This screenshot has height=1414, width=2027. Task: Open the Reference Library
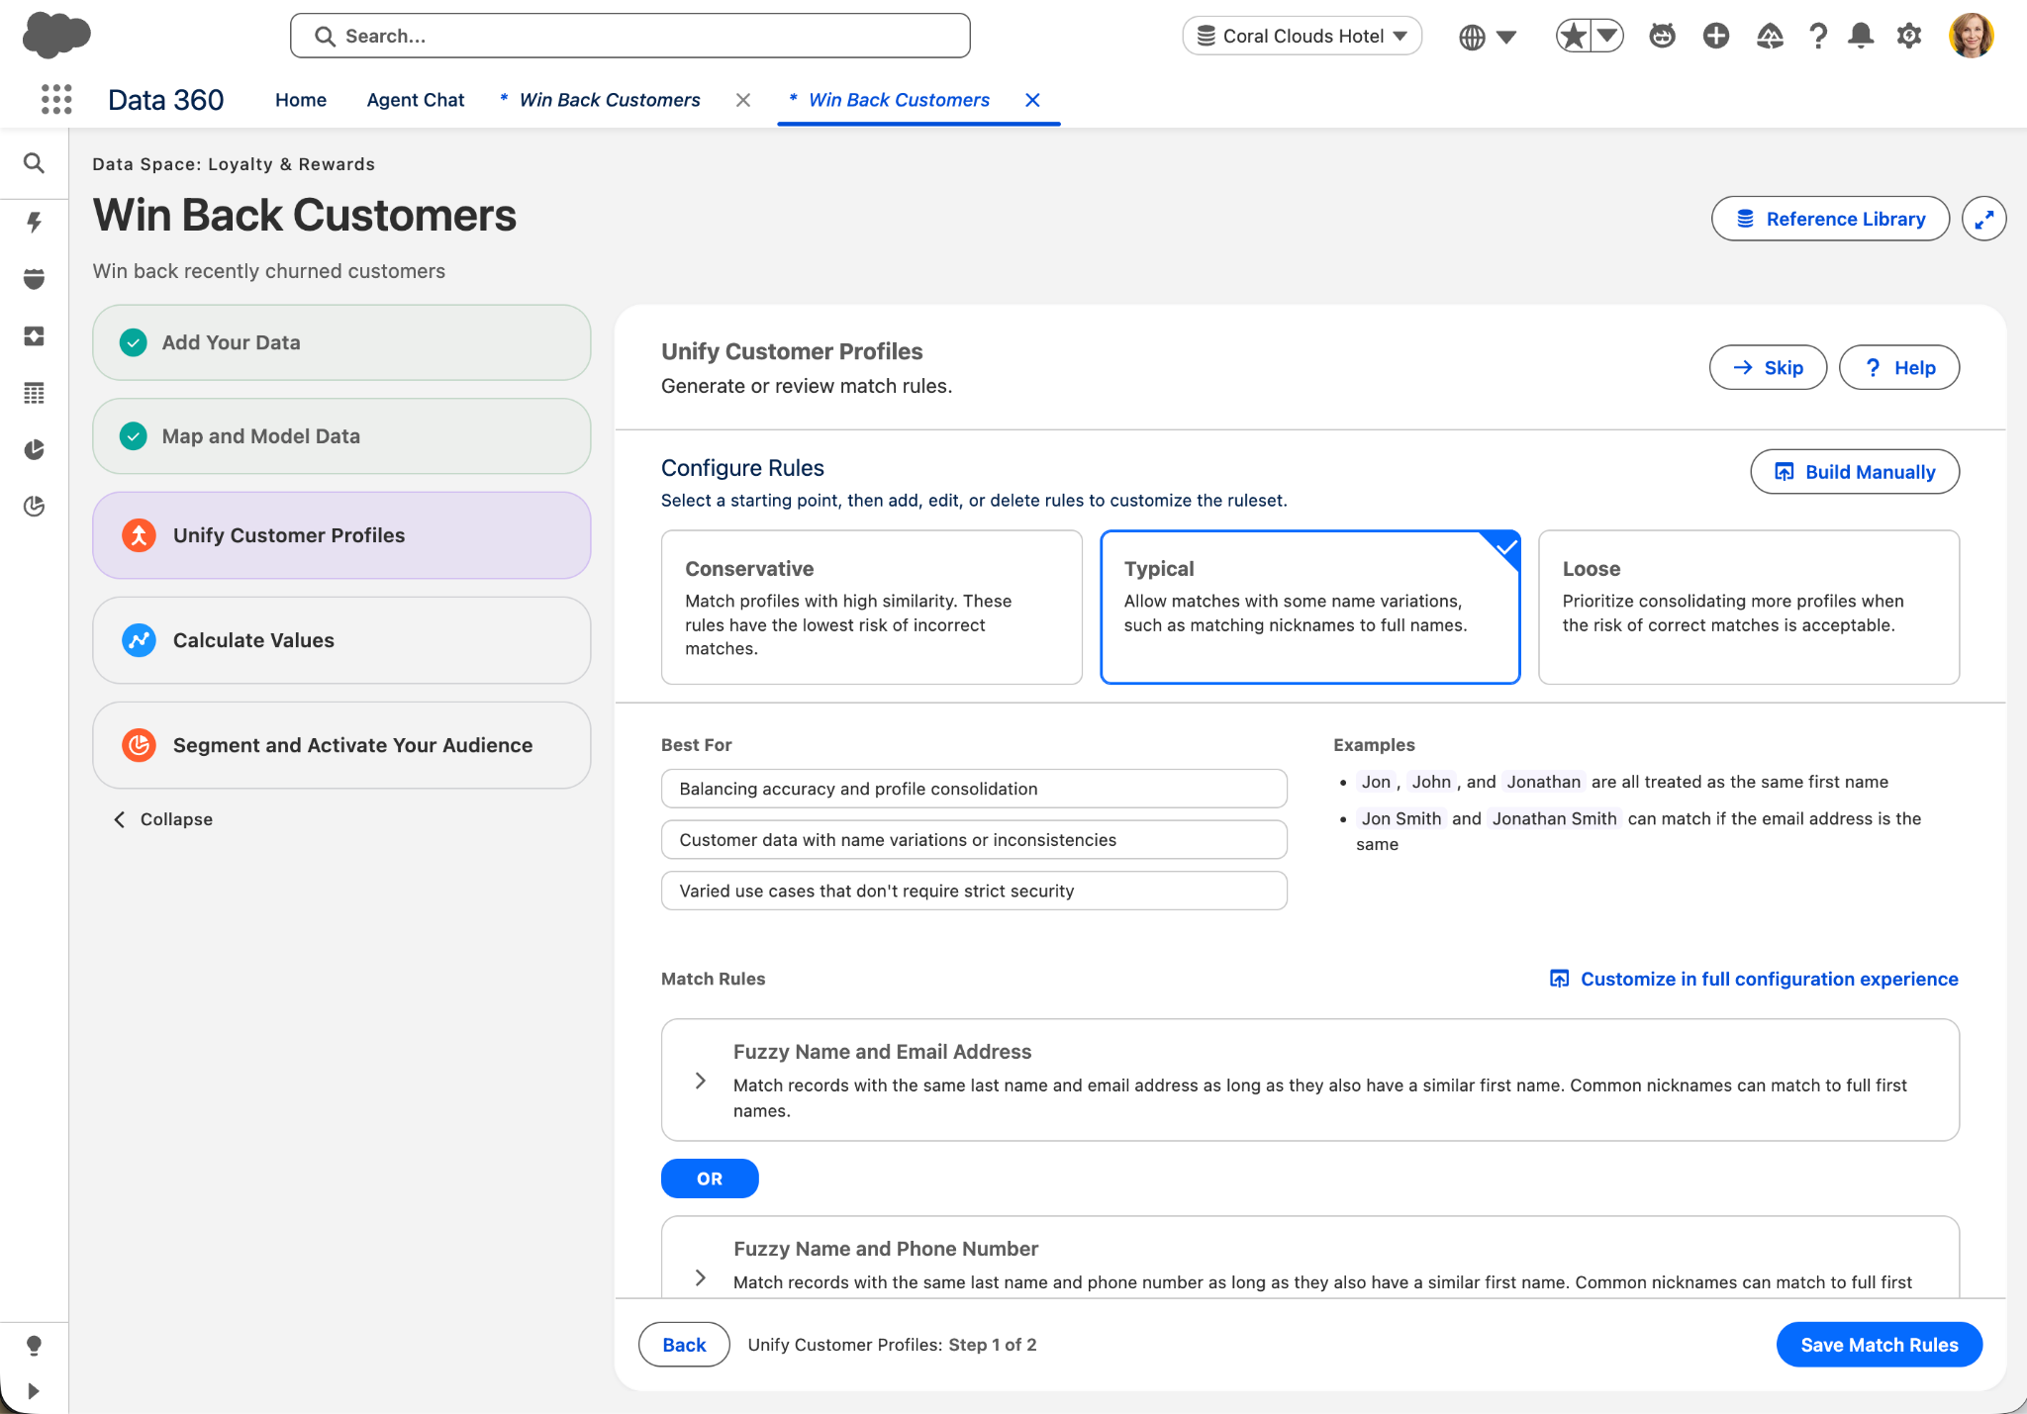tap(1830, 219)
